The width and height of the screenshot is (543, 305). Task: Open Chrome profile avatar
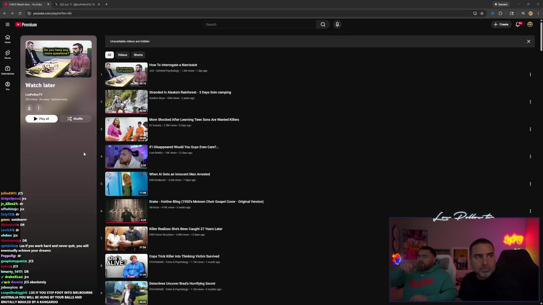tap(530, 13)
